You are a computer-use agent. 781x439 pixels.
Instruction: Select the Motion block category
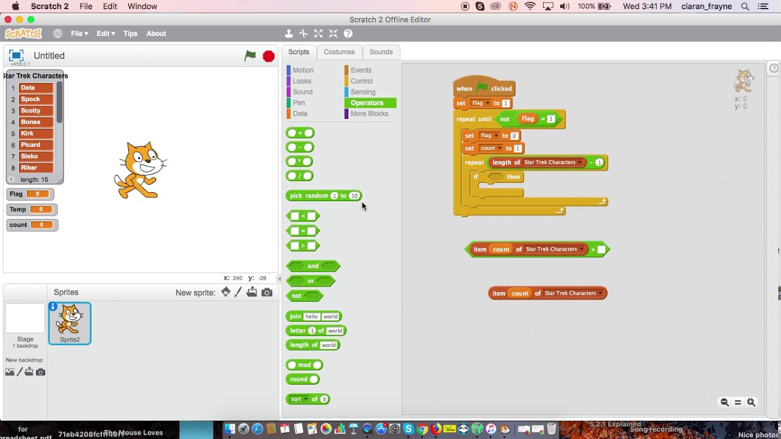pyautogui.click(x=303, y=70)
